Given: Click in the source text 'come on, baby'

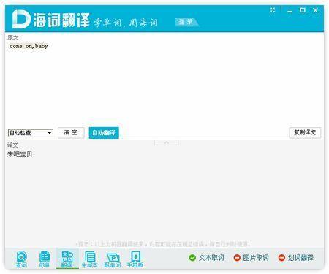Looking at the screenshot, I should 29,46.
